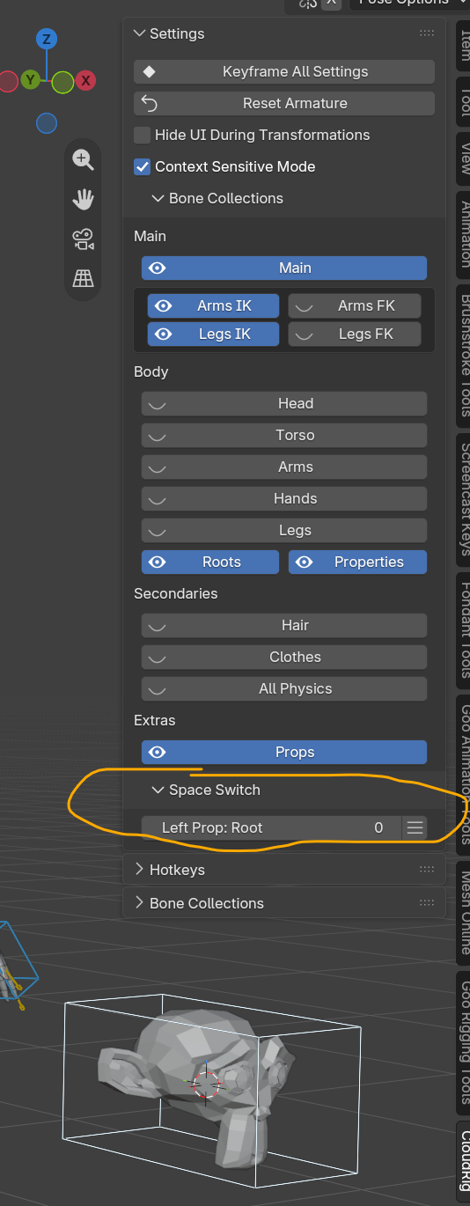
Task: Switch to orthographic grid view icon
Action: tap(84, 279)
